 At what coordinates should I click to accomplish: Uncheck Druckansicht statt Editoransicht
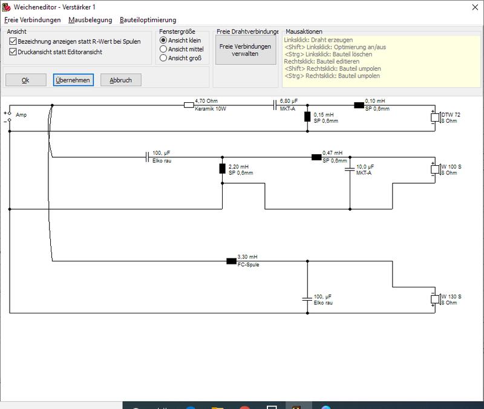point(13,51)
